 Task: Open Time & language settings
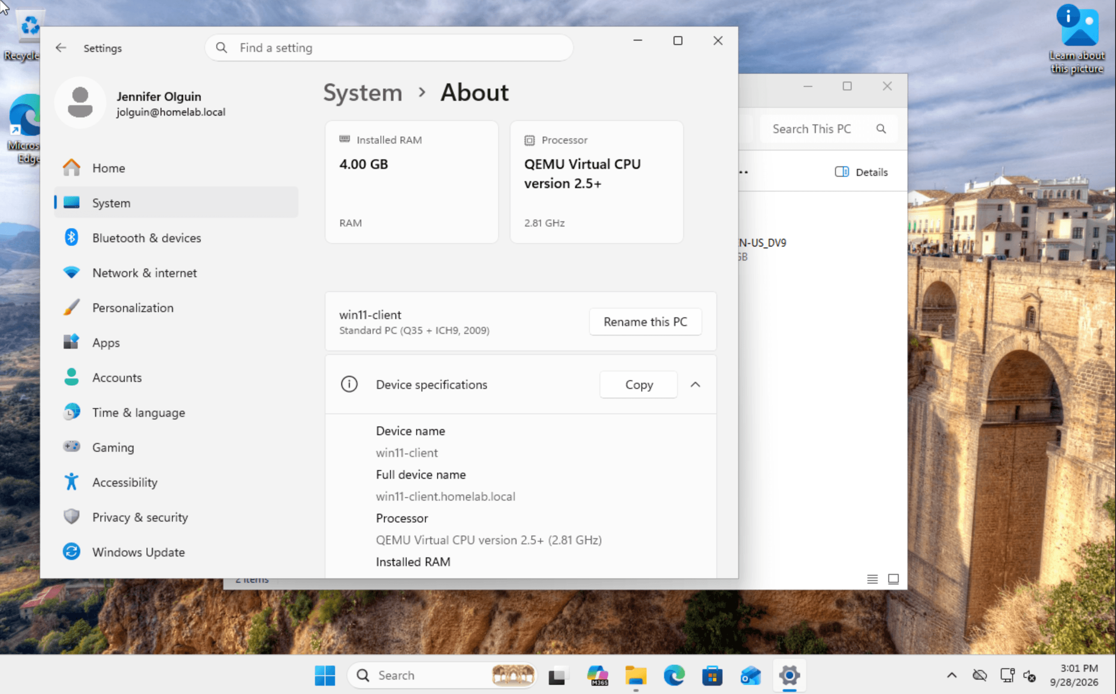tap(176, 412)
